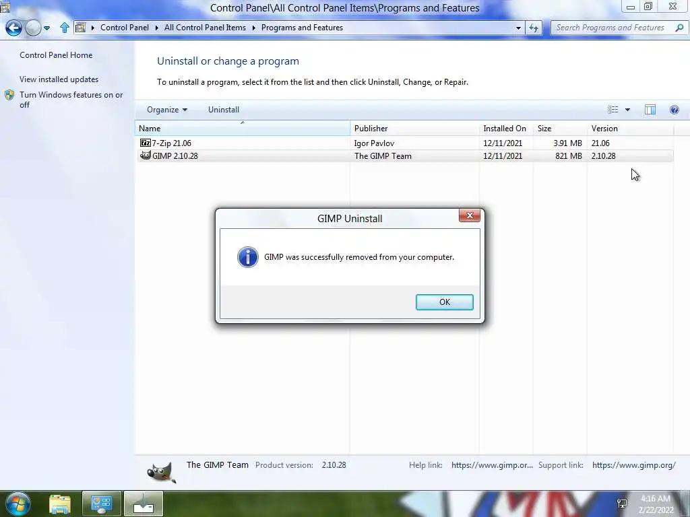Click the installer taskbar icon
Screen dimensions: 690x517
[x=144, y=504]
